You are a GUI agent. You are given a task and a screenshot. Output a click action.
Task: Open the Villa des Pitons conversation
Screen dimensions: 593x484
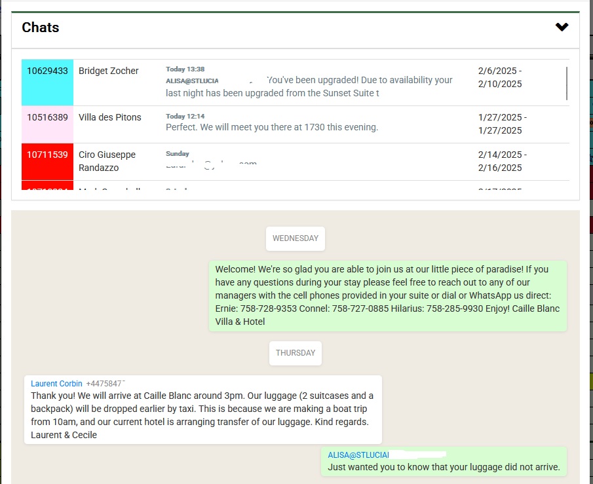click(110, 117)
